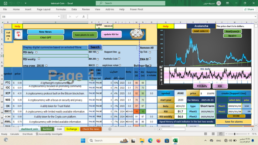Redo the last action

[18, 3]
